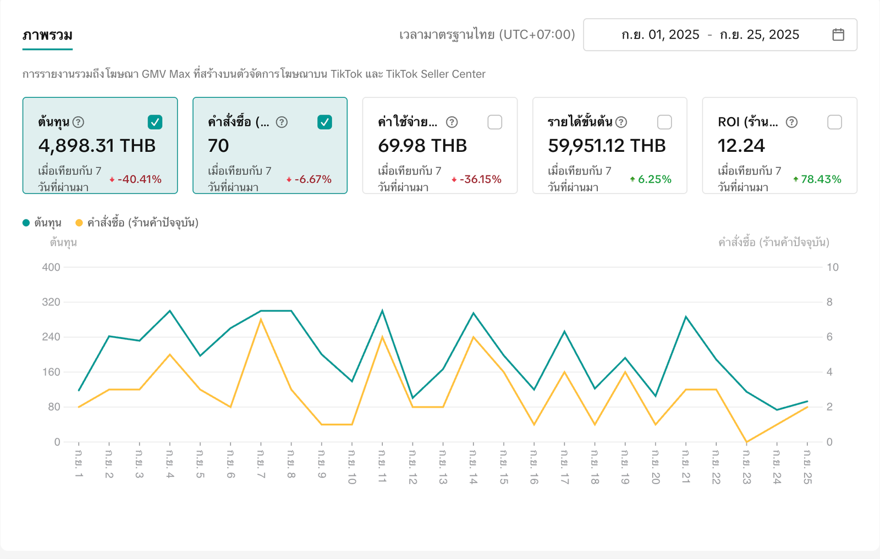This screenshot has width=880, height=559.
Task: Open the date range picker field
Action: pos(719,35)
